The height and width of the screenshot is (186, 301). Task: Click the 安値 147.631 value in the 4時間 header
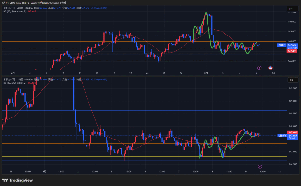tap(69, 8)
